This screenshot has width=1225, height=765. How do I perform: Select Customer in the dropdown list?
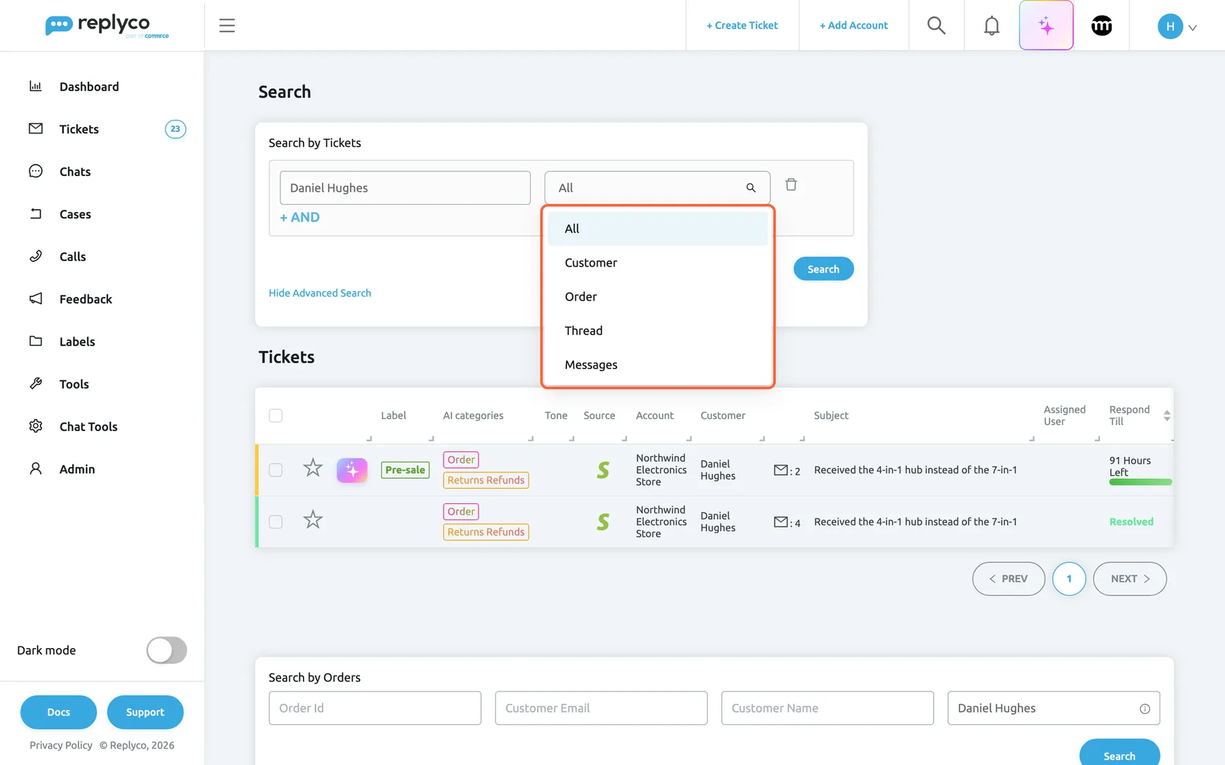tap(657, 262)
